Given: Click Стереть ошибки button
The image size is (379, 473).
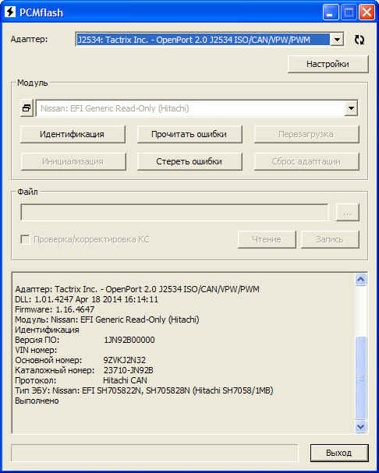Looking at the screenshot, I should (189, 161).
